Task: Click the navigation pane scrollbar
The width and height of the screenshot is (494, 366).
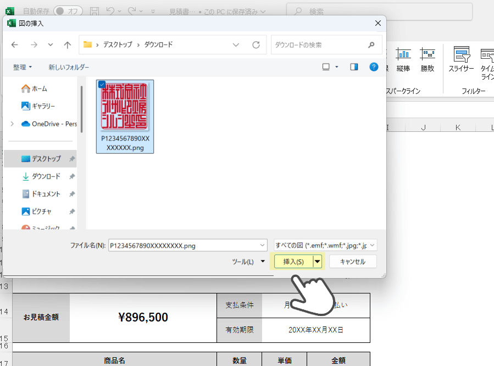Action: [x=81, y=109]
